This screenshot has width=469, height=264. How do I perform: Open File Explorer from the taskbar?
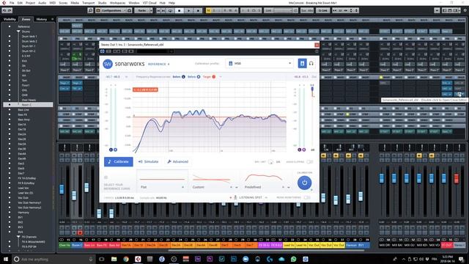pyautogui.click(x=114, y=259)
